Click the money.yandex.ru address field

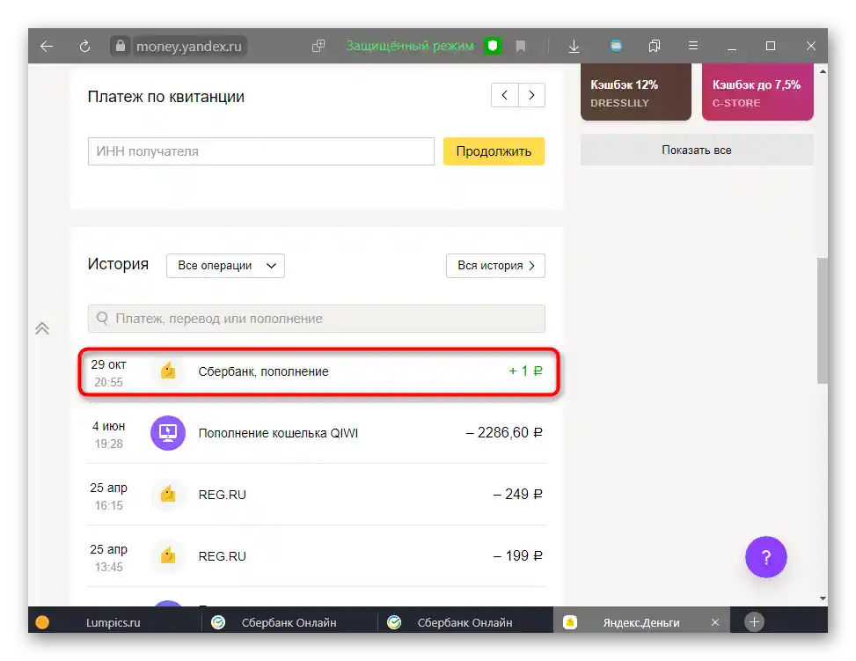(x=189, y=47)
